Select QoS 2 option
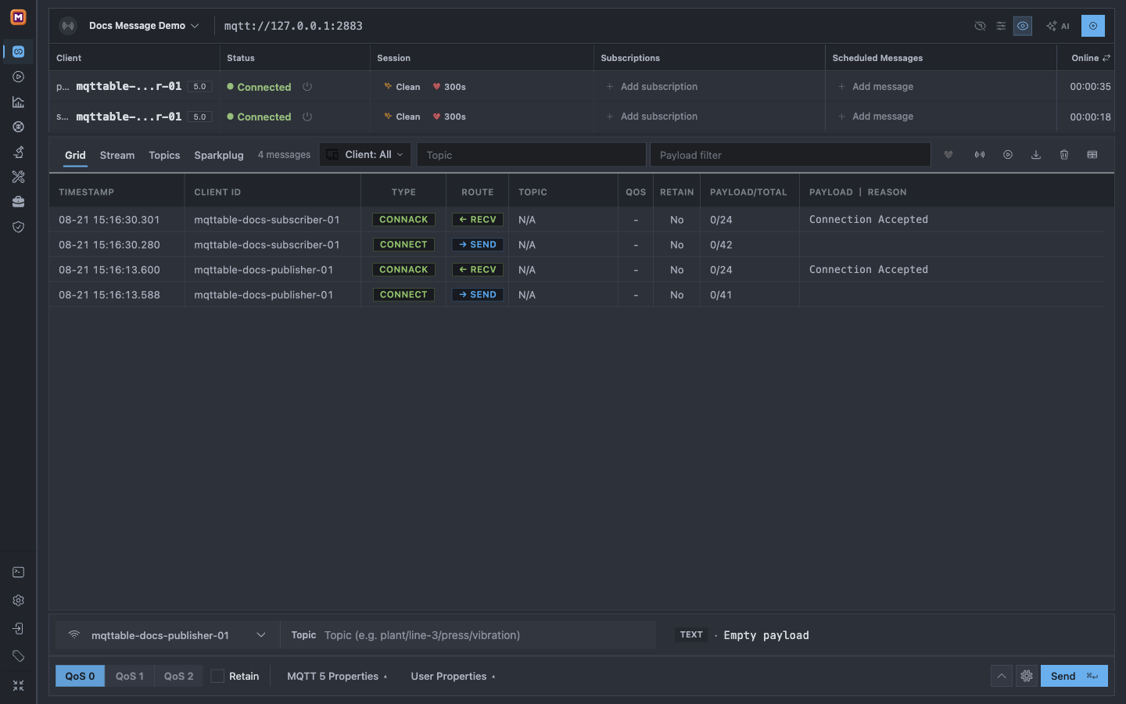The width and height of the screenshot is (1126, 704). click(178, 676)
